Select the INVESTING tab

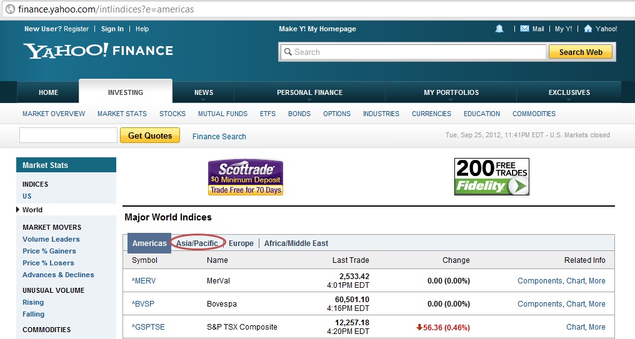pos(126,92)
